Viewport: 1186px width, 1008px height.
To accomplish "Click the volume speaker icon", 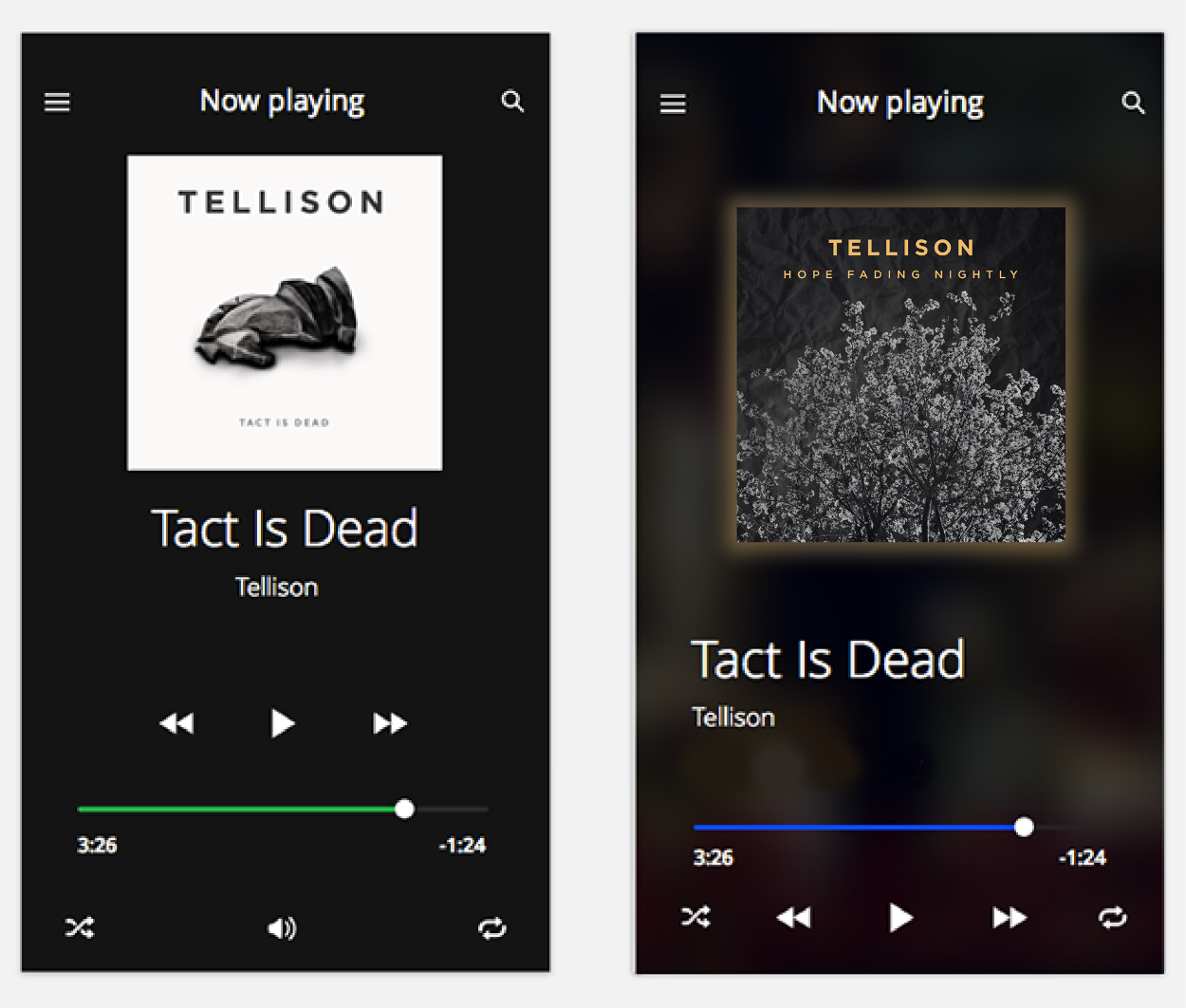I will click(282, 928).
